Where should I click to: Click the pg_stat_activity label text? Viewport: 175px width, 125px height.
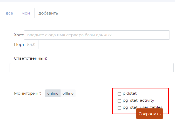point(138,101)
